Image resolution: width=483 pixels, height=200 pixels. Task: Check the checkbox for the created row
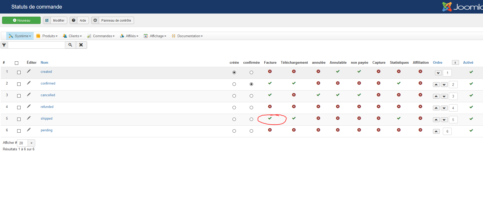[x=19, y=73]
